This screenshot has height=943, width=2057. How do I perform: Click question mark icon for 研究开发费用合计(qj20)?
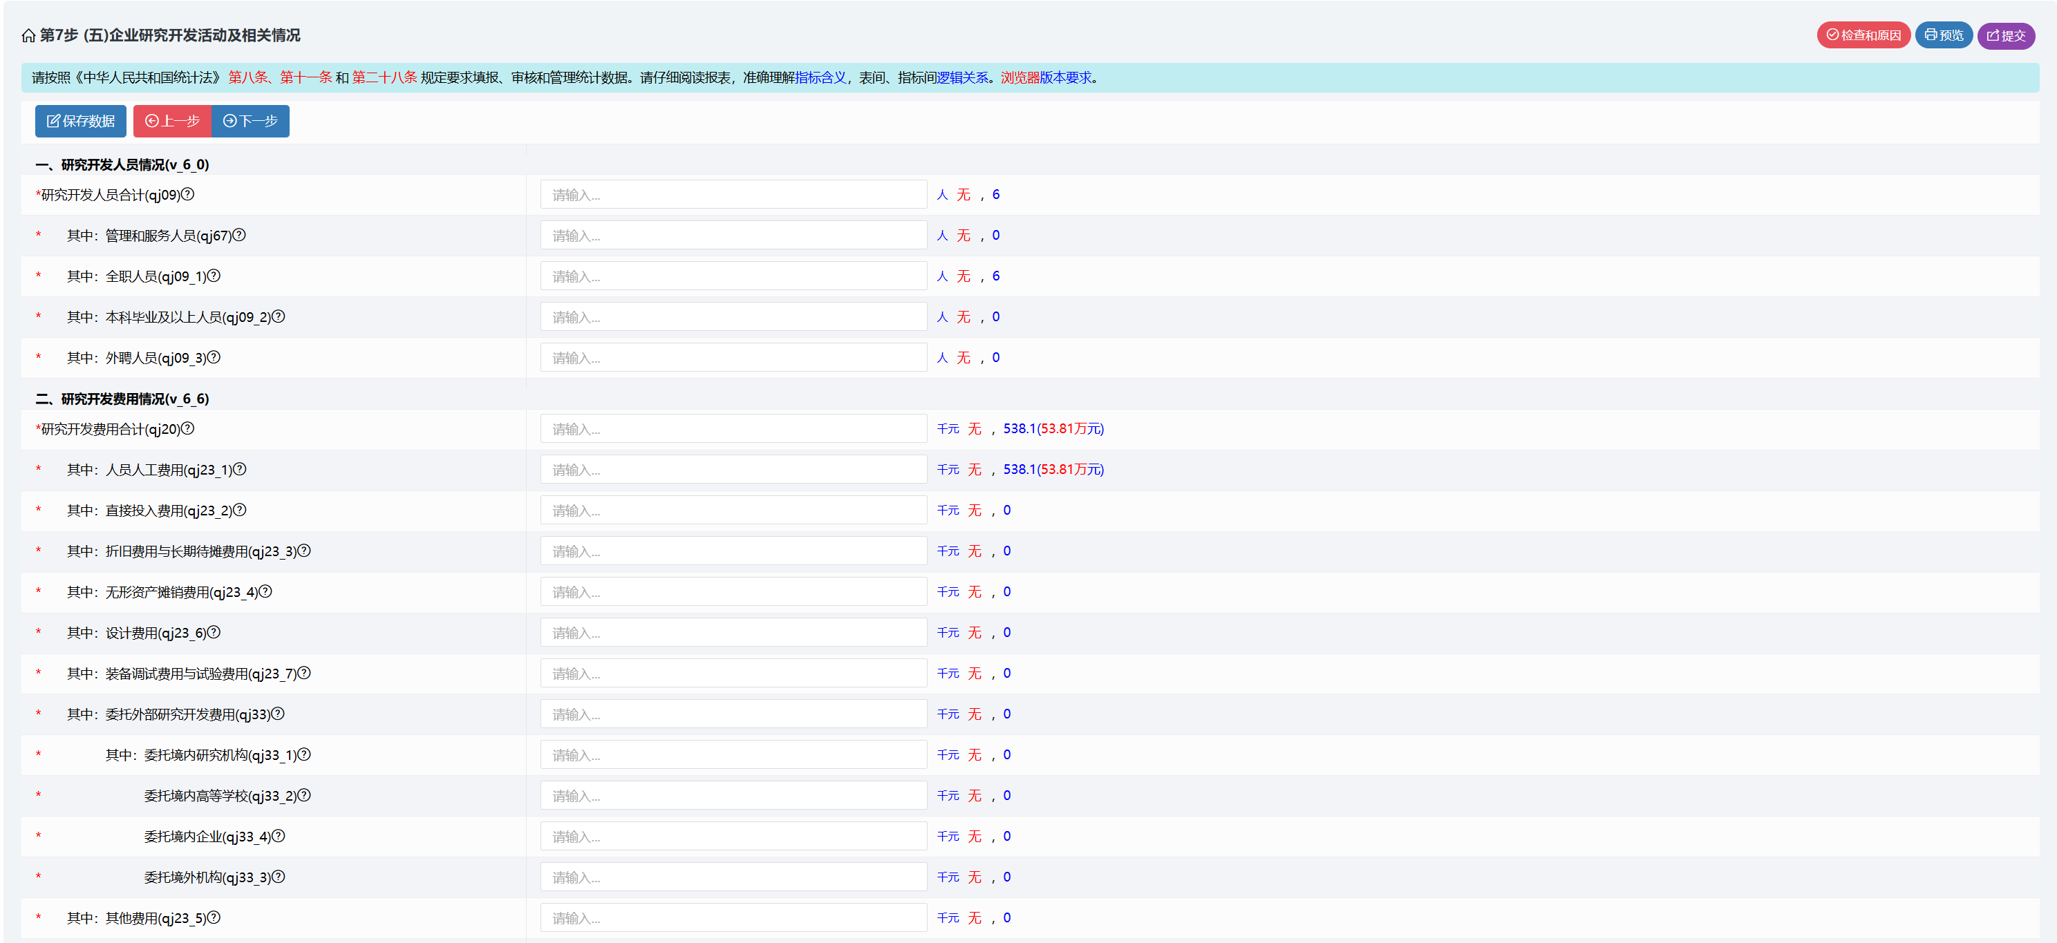(187, 428)
